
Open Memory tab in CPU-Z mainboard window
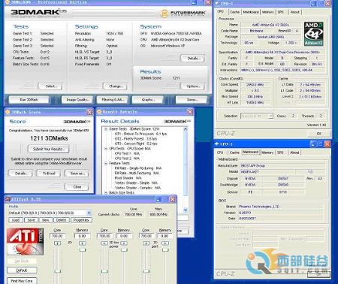pos(267,153)
